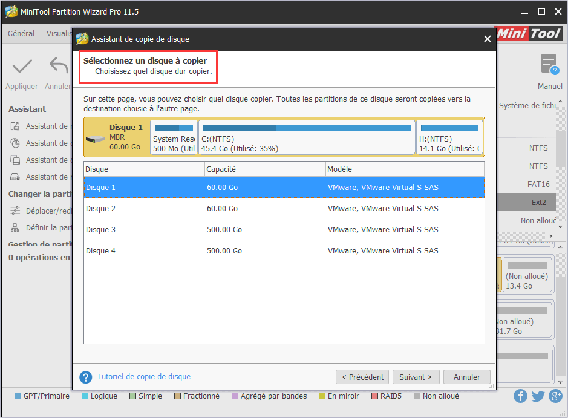This screenshot has height=418, width=568.
Task: Click the Disque column header
Action: [x=144, y=169]
